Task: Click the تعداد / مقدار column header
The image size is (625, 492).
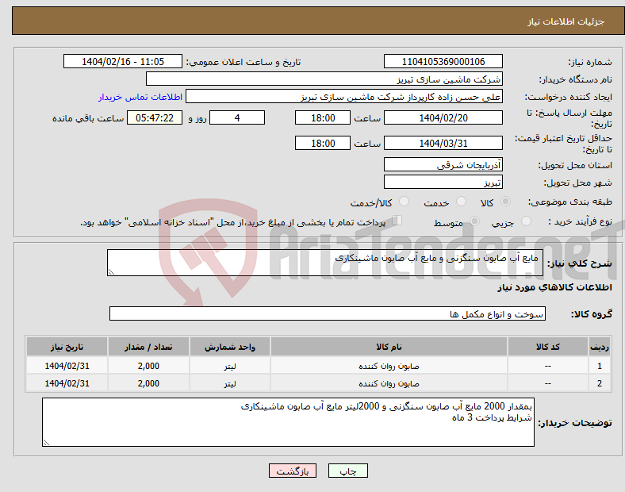Action: click(148, 347)
